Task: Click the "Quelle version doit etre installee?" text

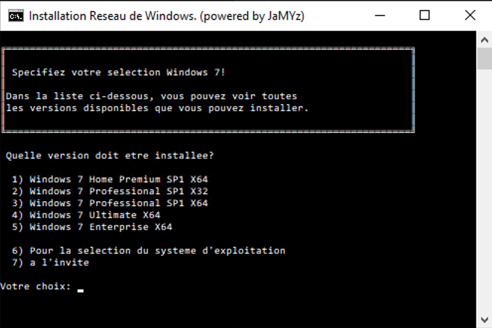Action: pyautogui.click(x=110, y=156)
